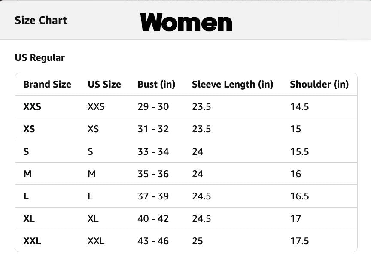
Task: Click the bust value "40 - 42"
Action: (x=153, y=219)
